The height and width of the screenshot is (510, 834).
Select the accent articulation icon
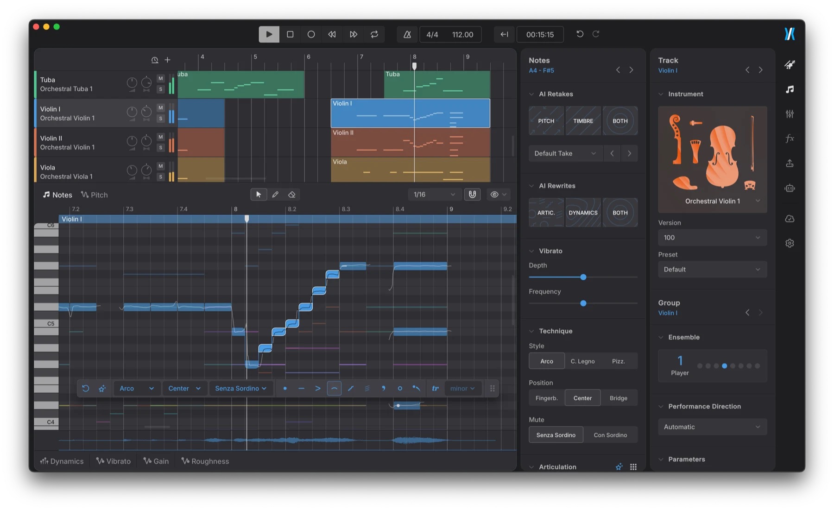click(x=318, y=389)
